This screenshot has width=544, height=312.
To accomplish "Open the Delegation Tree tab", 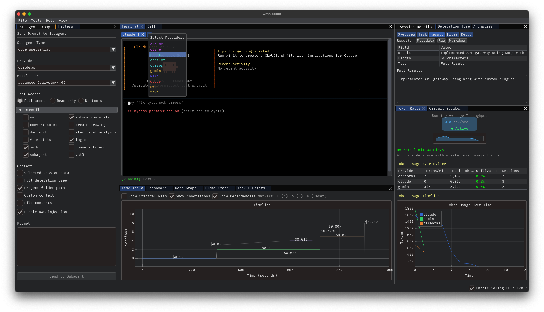I will (x=454, y=26).
